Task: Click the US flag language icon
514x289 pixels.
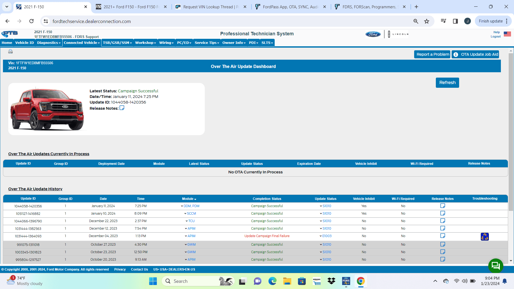Action: (x=507, y=34)
